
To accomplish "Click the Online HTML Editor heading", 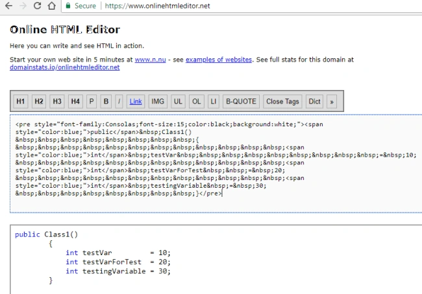I will pyautogui.click(x=65, y=30).
